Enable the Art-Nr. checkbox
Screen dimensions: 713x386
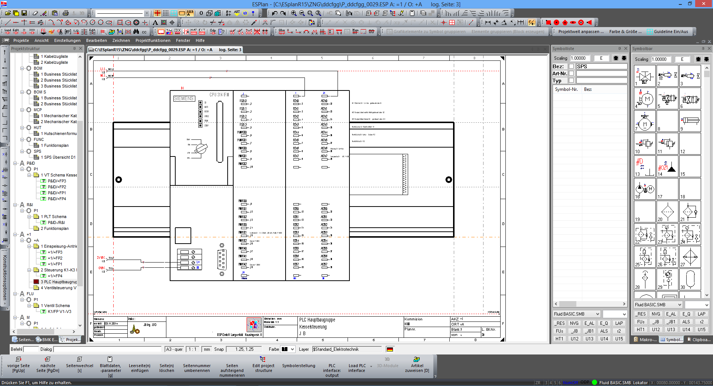571,73
